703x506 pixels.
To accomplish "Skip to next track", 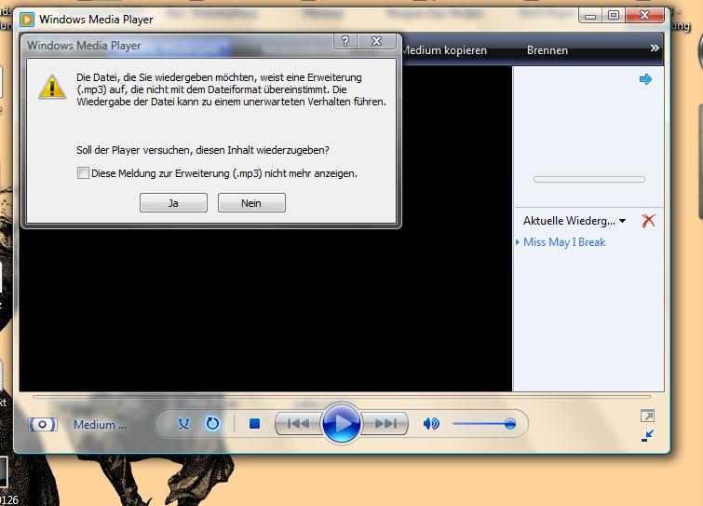I will click(385, 423).
